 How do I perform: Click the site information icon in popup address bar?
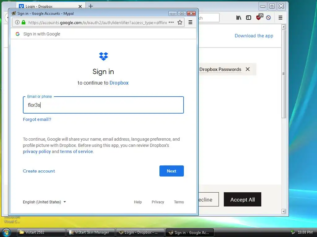pos(17,22)
